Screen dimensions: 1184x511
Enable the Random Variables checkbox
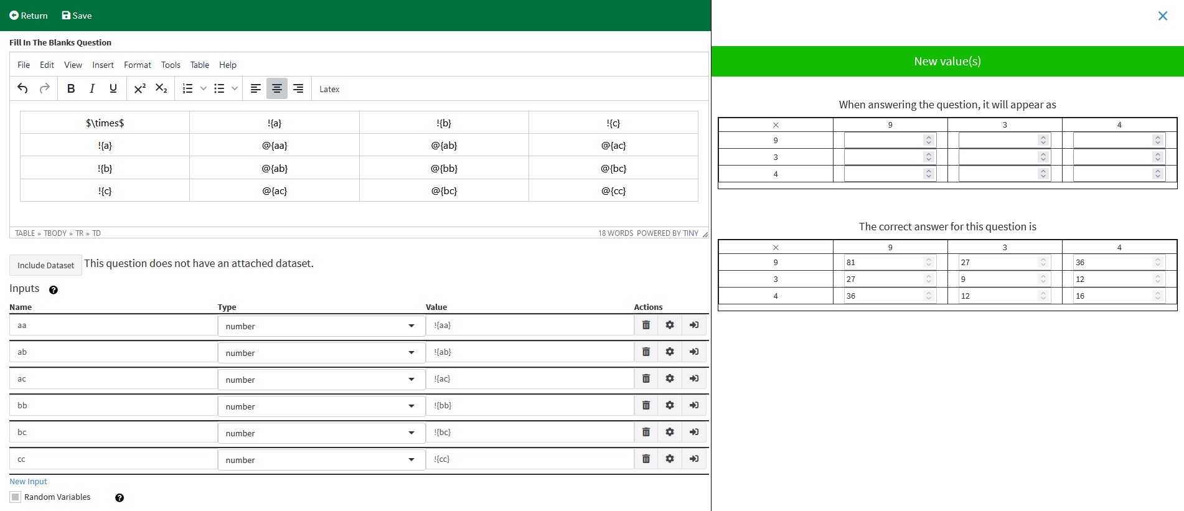[16, 497]
